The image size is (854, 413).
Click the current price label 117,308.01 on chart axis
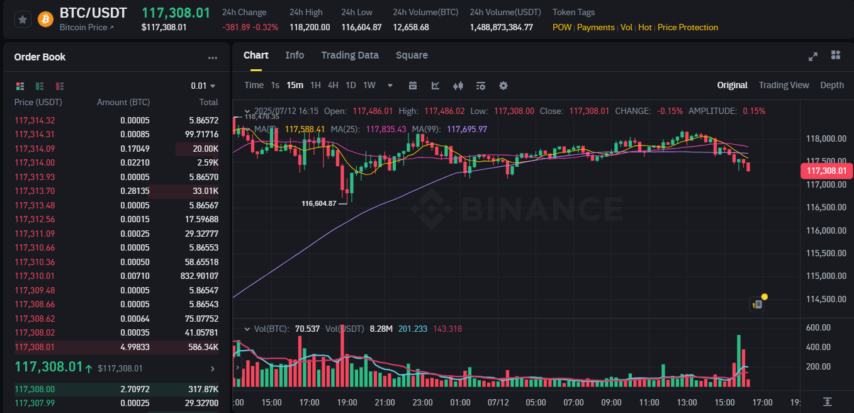coord(826,171)
